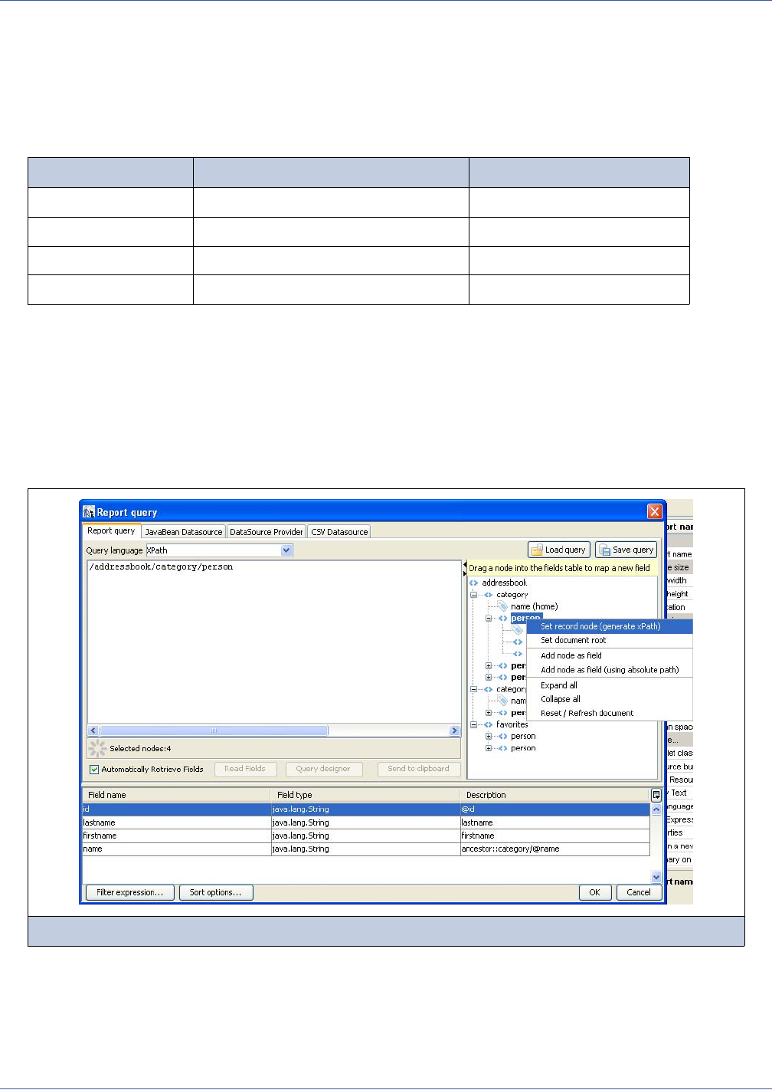Collapse the favorites node expander
Image resolution: width=772 pixels, height=1090 pixels.
[474, 724]
